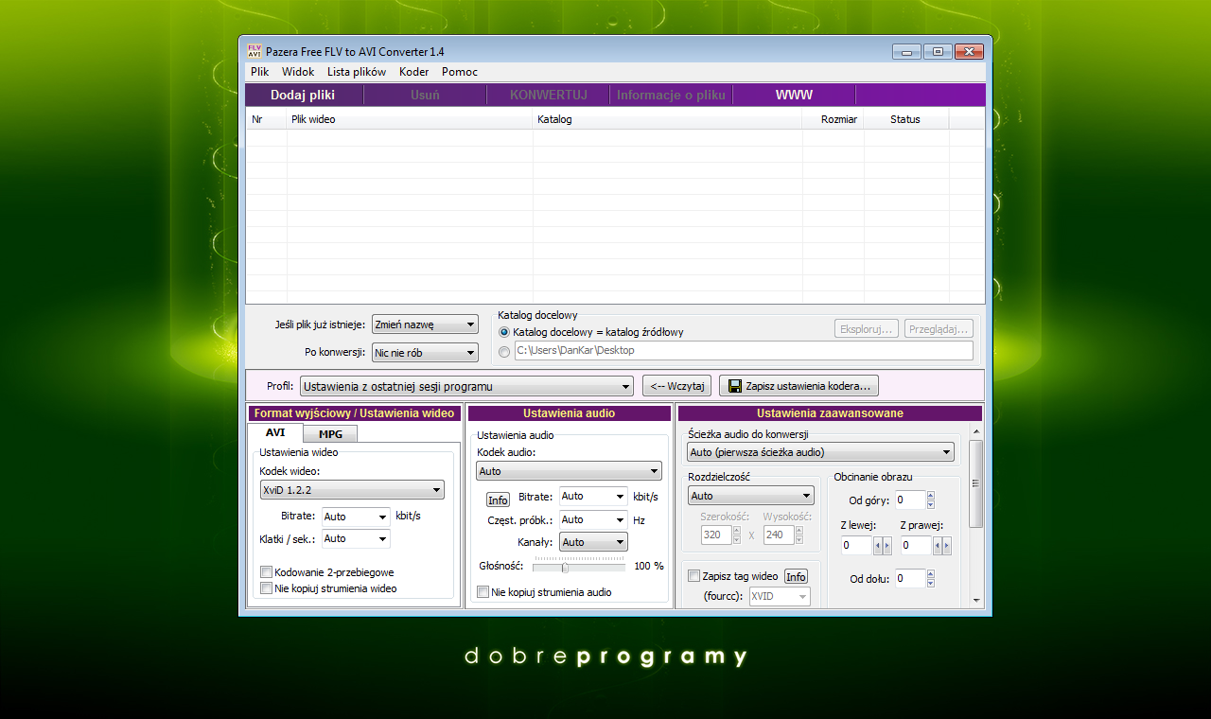1211x719 pixels.
Task: Switch to the MPG tab
Action: coord(330,433)
